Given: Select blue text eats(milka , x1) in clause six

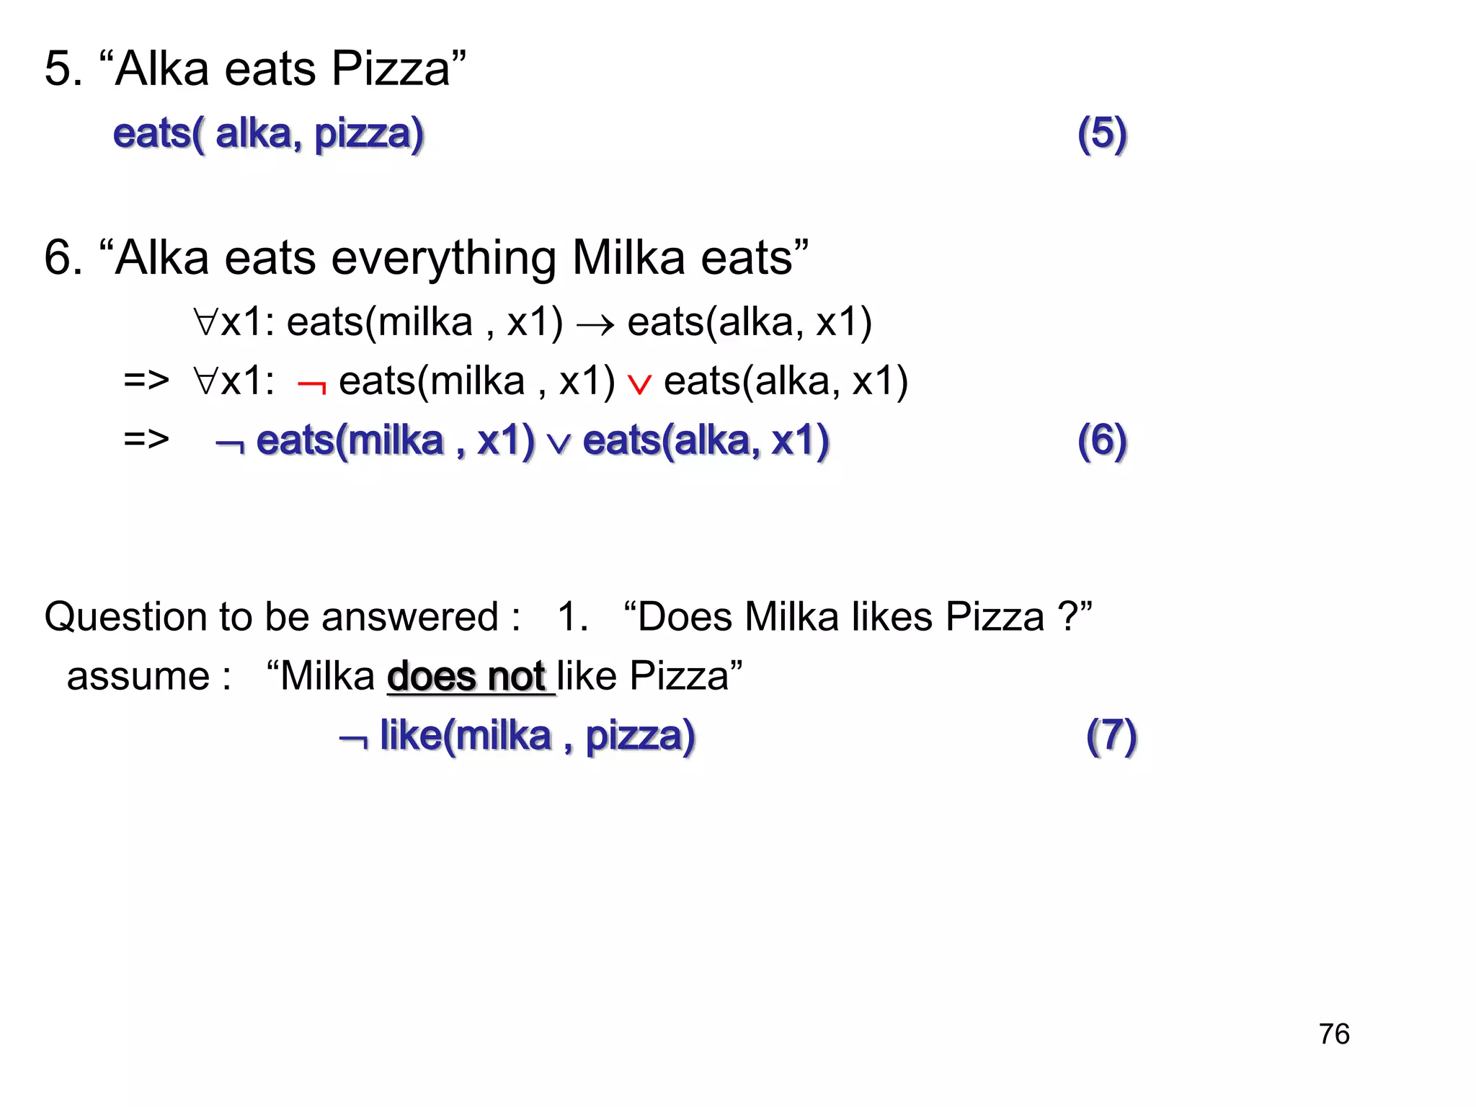Looking at the screenshot, I should click(x=396, y=440).
